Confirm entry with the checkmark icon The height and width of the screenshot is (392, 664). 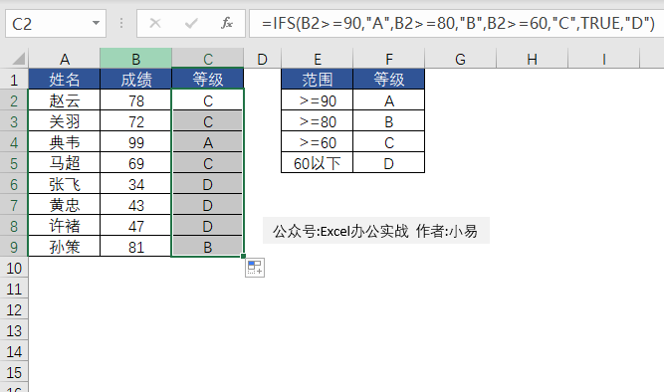tap(191, 23)
